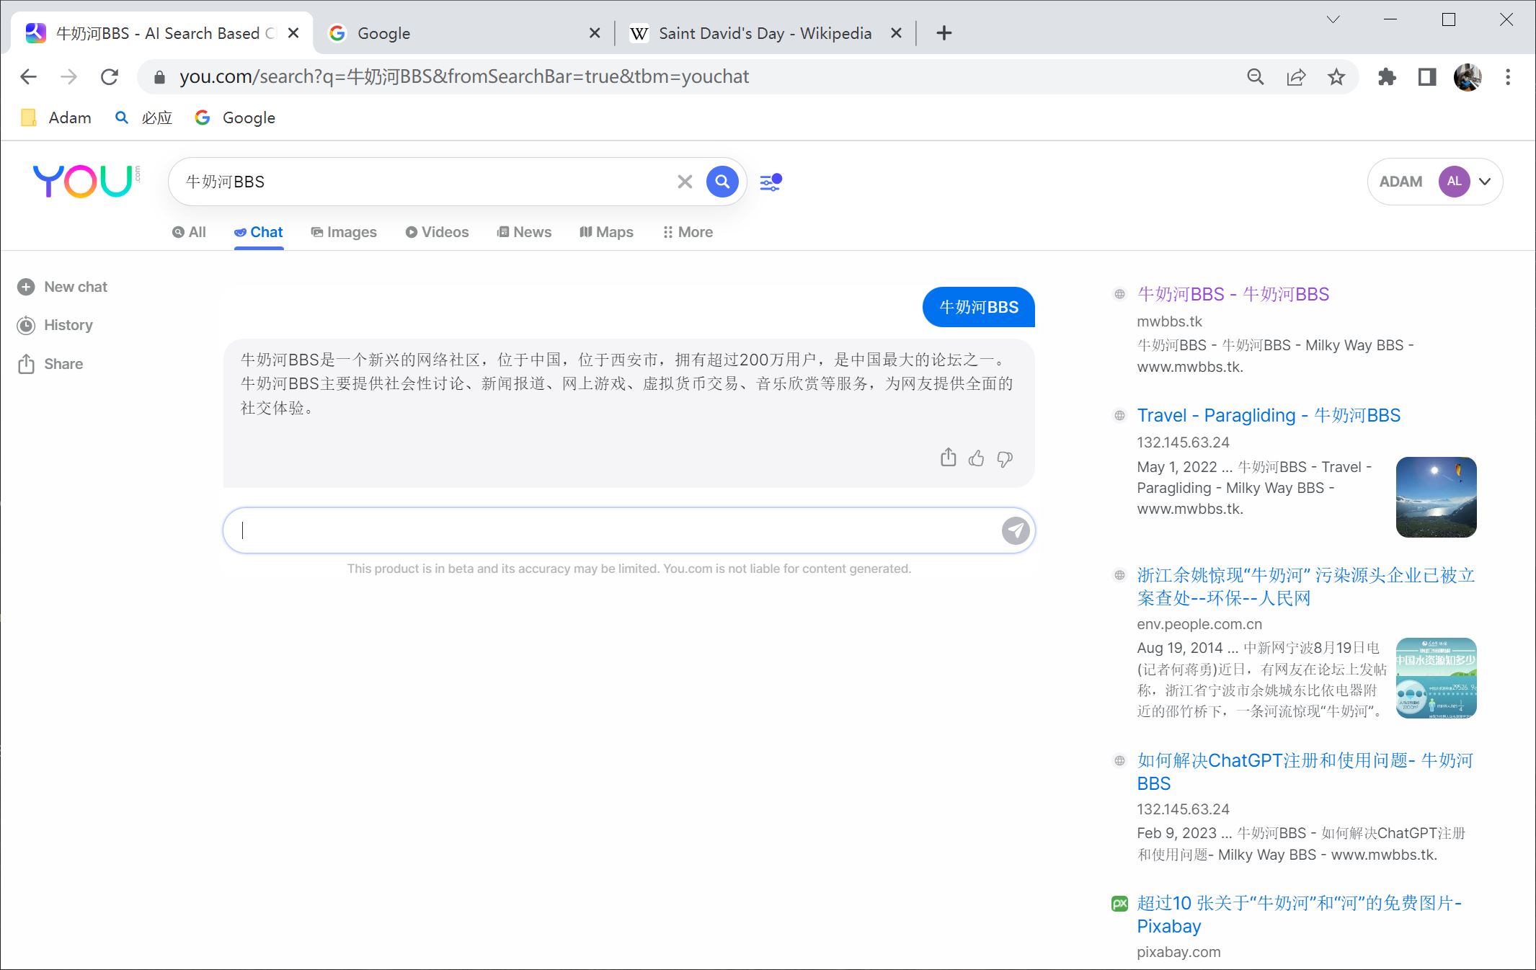Thumbs down the chat answer
The width and height of the screenshot is (1536, 970).
(x=1005, y=459)
